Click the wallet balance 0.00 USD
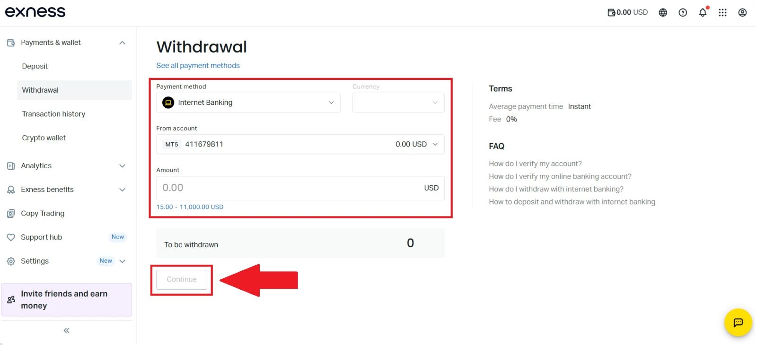This screenshot has width=757, height=345. pyautogui.click(x=628, y=12)
